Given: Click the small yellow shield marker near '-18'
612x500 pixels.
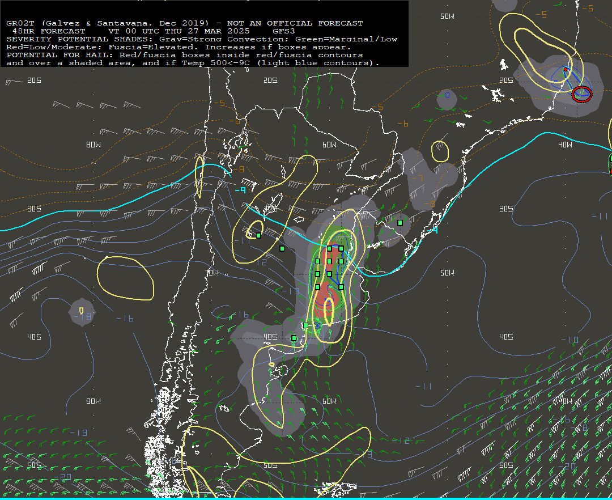Looking at the screenshot, I should tap(81, 311).
